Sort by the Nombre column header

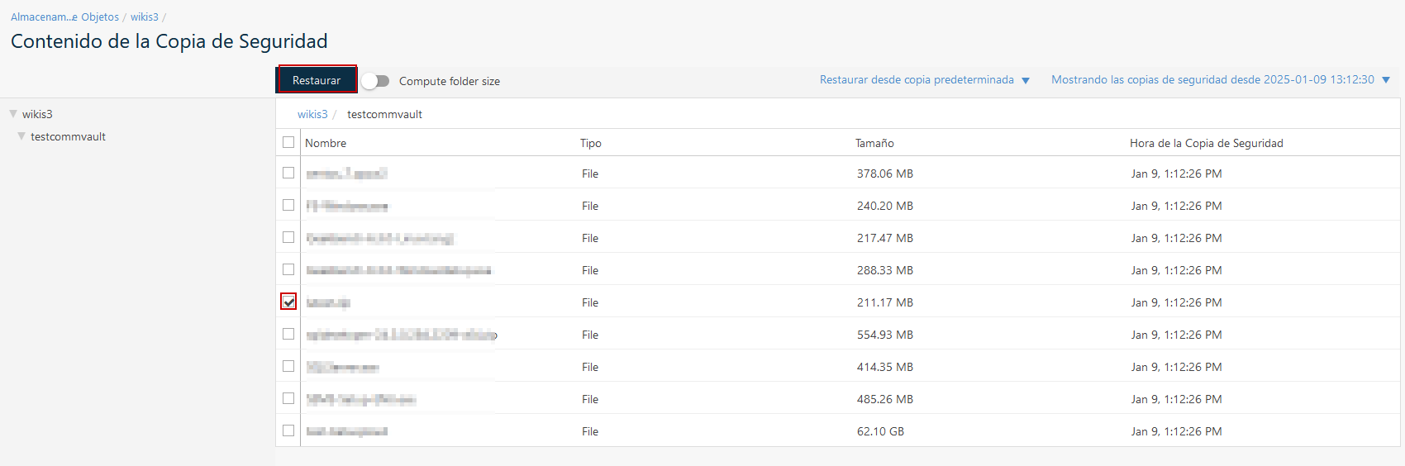point(326,143)
